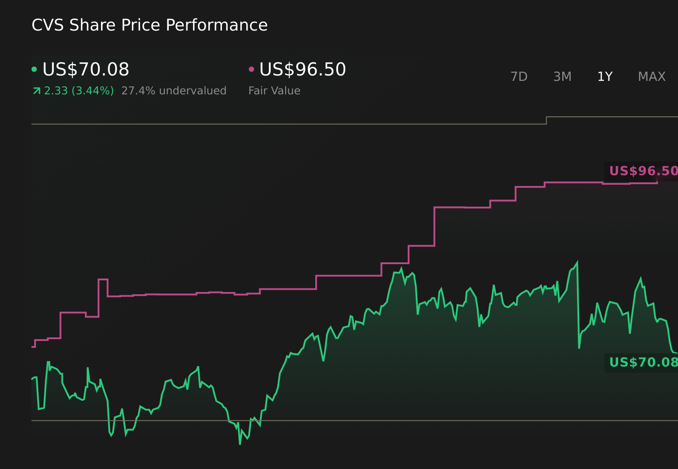Click the chart title CVS Share Price Performance

tap(150, 25)
